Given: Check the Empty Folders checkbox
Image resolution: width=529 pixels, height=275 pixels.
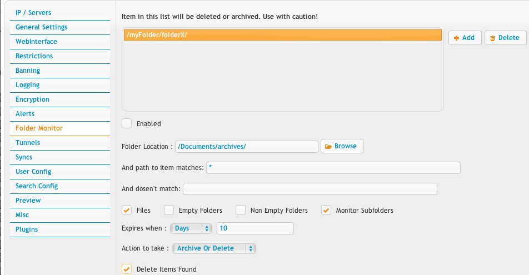Looking at the screenshot, I should tap(169, 210).
